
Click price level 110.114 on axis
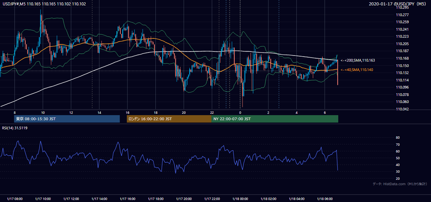click(x=402, y=80)
